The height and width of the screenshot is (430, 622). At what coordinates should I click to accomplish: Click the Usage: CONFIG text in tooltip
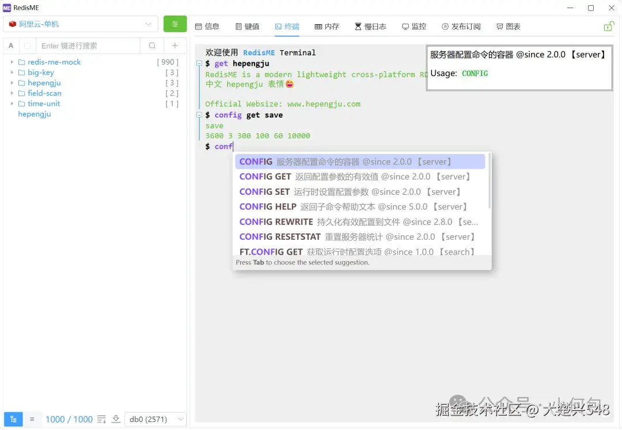[x=460, y=73]
